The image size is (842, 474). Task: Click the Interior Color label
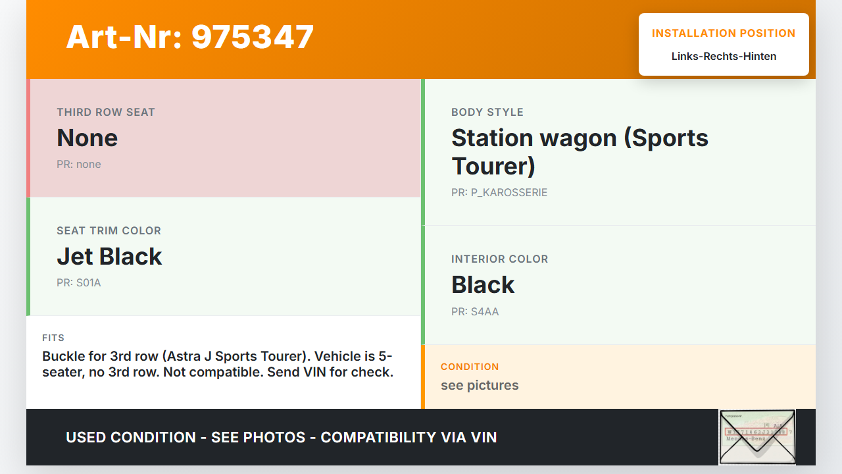(499, 259)
